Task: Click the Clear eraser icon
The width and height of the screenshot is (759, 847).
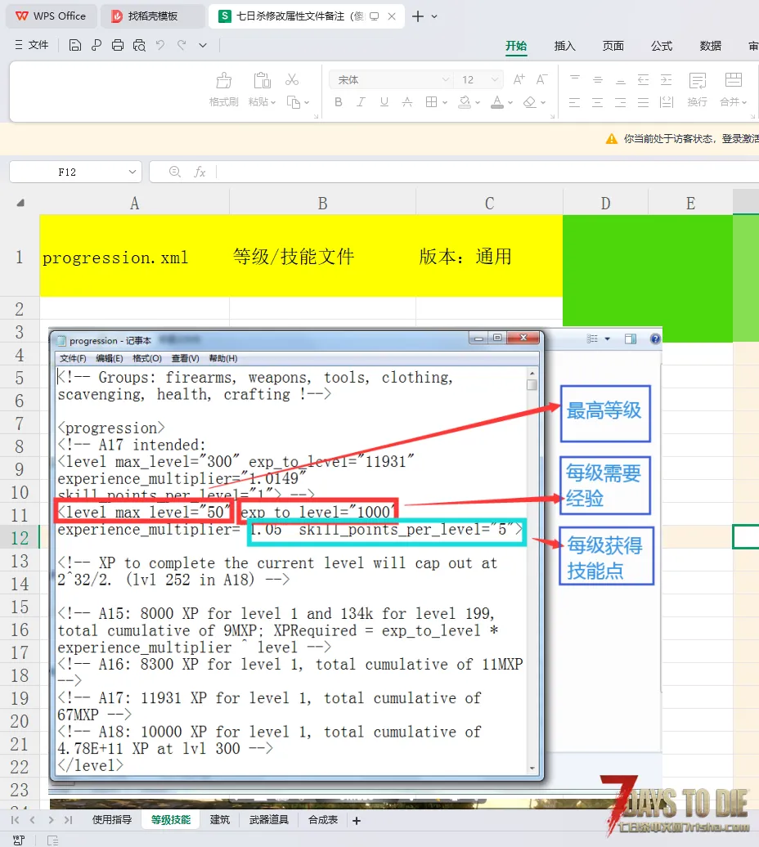Action: [x=530, y=102]
